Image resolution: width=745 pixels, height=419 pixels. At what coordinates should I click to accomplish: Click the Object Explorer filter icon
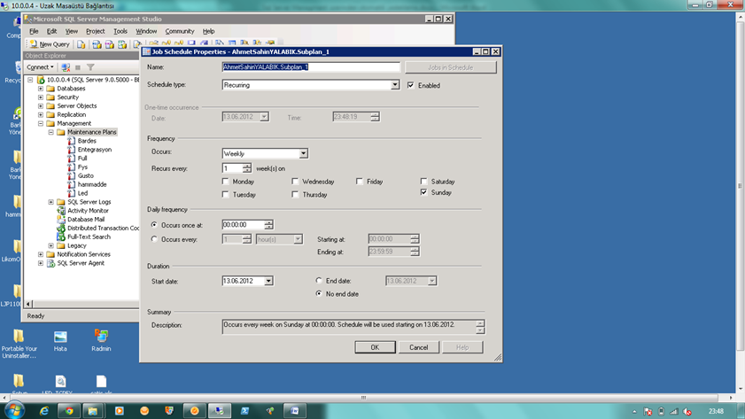[90, 67]
